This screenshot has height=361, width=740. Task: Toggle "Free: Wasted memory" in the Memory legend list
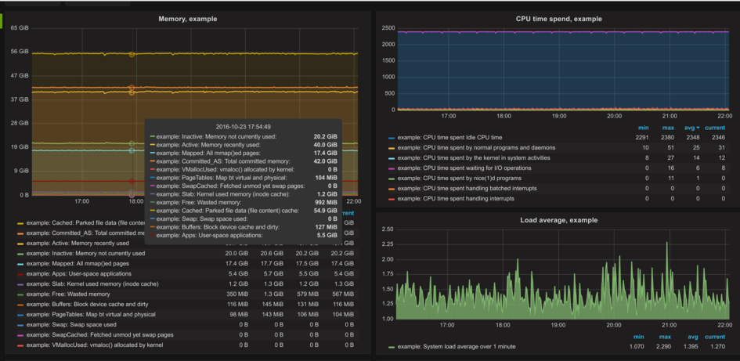point(68,294)
